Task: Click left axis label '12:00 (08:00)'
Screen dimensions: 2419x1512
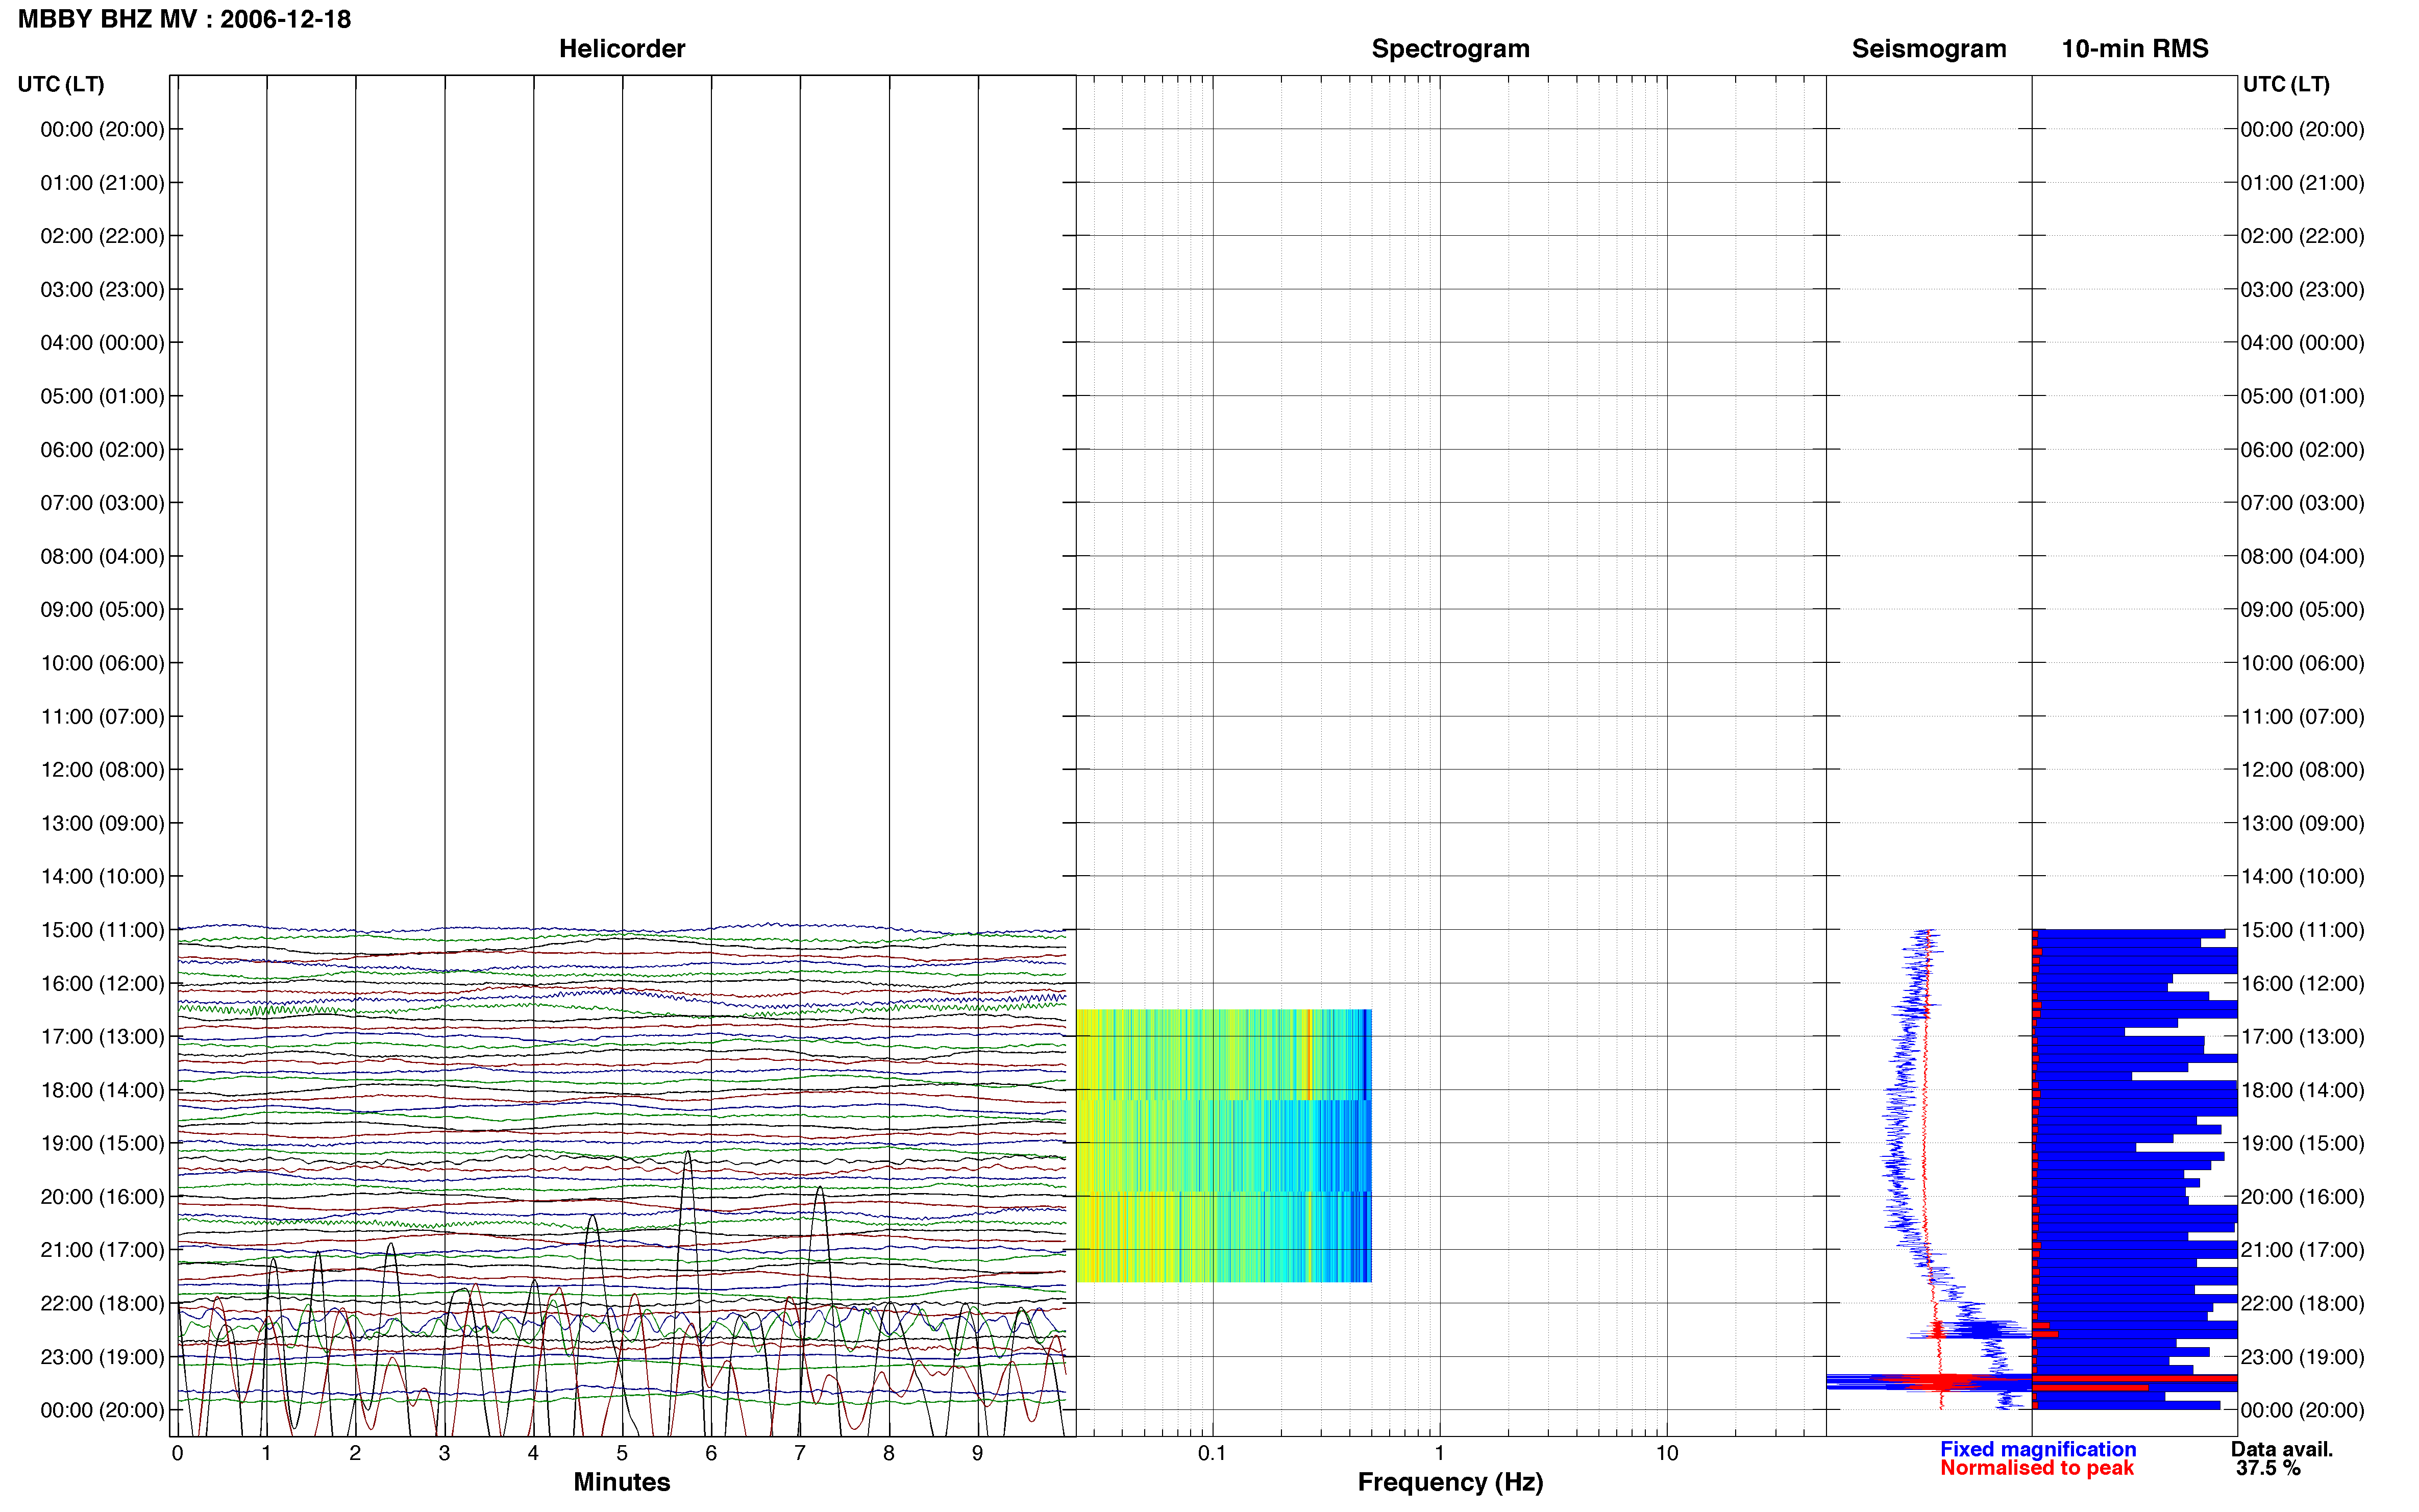Action: (102, 769)
